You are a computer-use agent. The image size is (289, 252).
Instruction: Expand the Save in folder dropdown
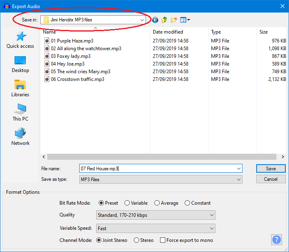click(x=142, y=20)
